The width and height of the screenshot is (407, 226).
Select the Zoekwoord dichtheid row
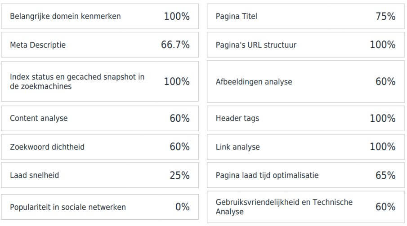coord(100,147)
